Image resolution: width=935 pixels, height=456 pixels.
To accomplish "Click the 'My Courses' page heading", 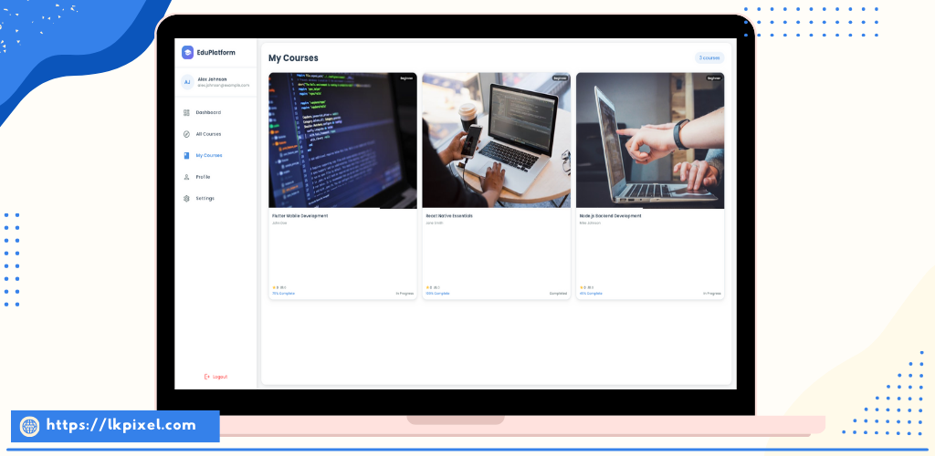I will coord(293,58).
